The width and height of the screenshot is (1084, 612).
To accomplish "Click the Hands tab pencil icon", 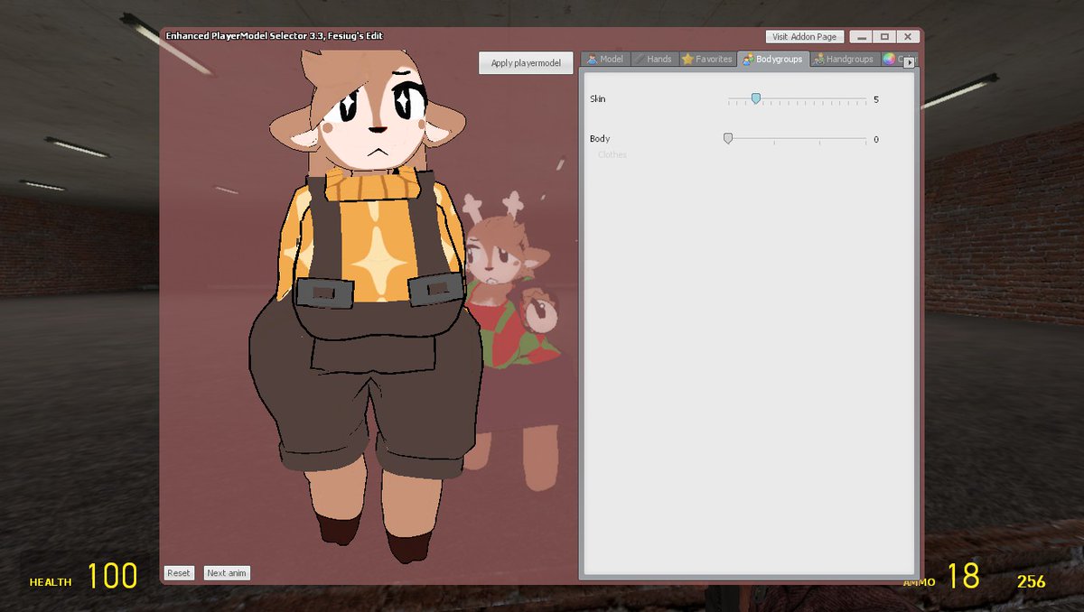I will pos(639,59).
